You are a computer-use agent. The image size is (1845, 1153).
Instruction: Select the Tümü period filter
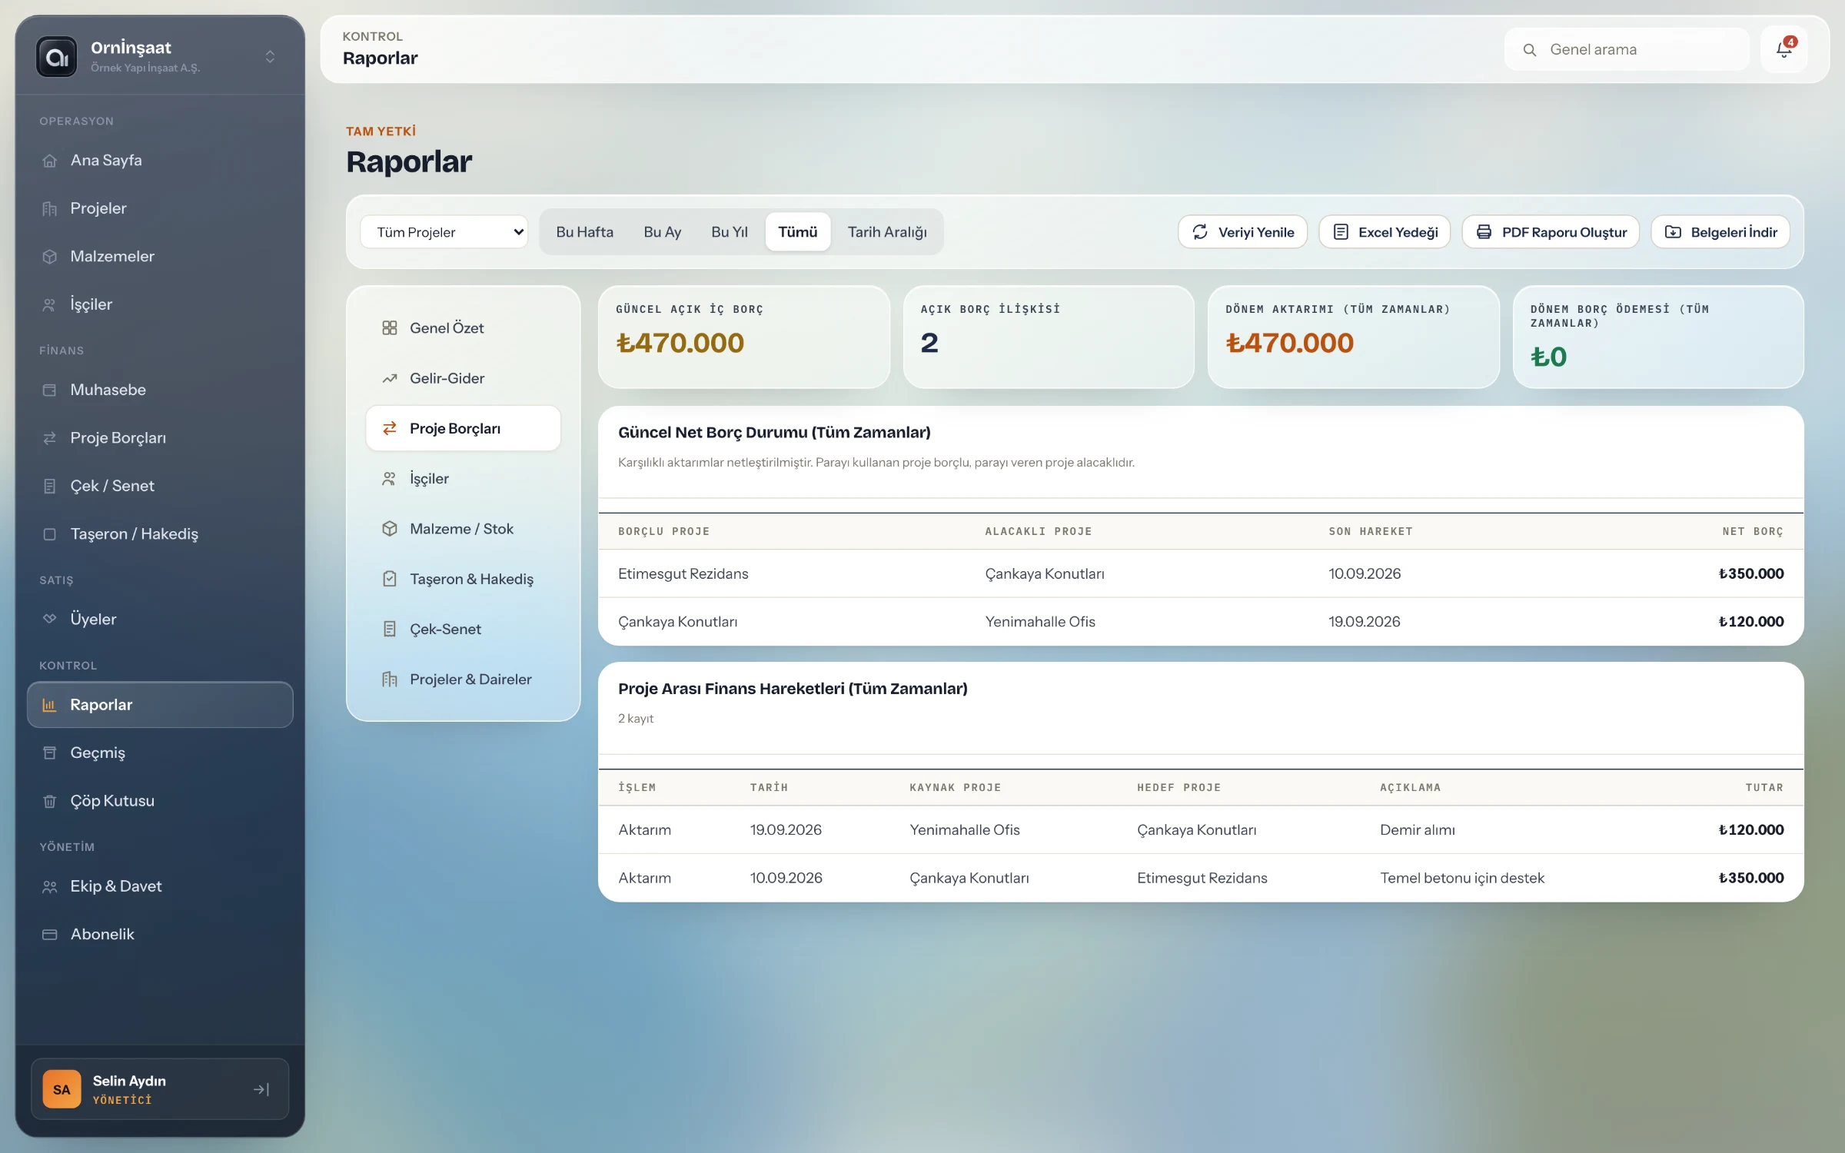[798, 232]
